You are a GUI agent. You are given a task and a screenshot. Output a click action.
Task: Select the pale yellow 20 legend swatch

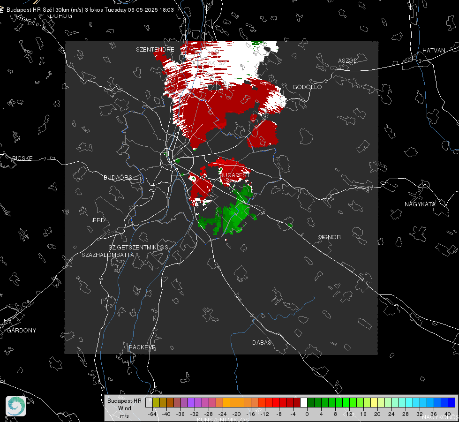[374, 403]
